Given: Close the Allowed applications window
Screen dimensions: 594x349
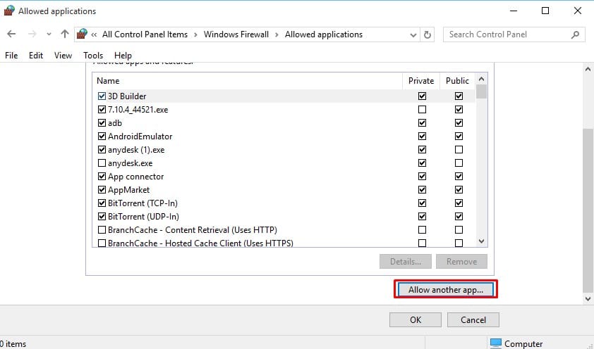Looking at the screenshot, I should pyautogui.click(x=577, y=11).
